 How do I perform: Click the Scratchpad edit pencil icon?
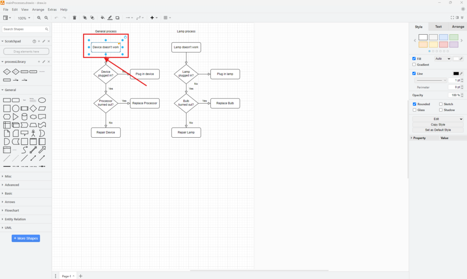pyautogui.click(x=44, y=41)
